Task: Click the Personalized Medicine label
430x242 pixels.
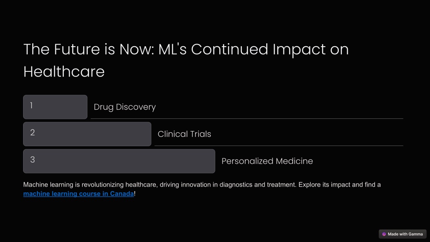Action: (x=267, y=161)
